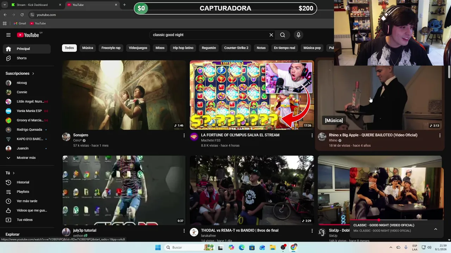
Task: Seek on the miniplayer progress bar
Action: click(x=396, y=220)
